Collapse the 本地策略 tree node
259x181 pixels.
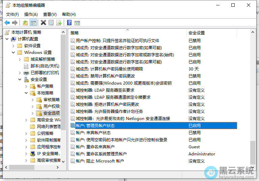click(x=26, y=93)
